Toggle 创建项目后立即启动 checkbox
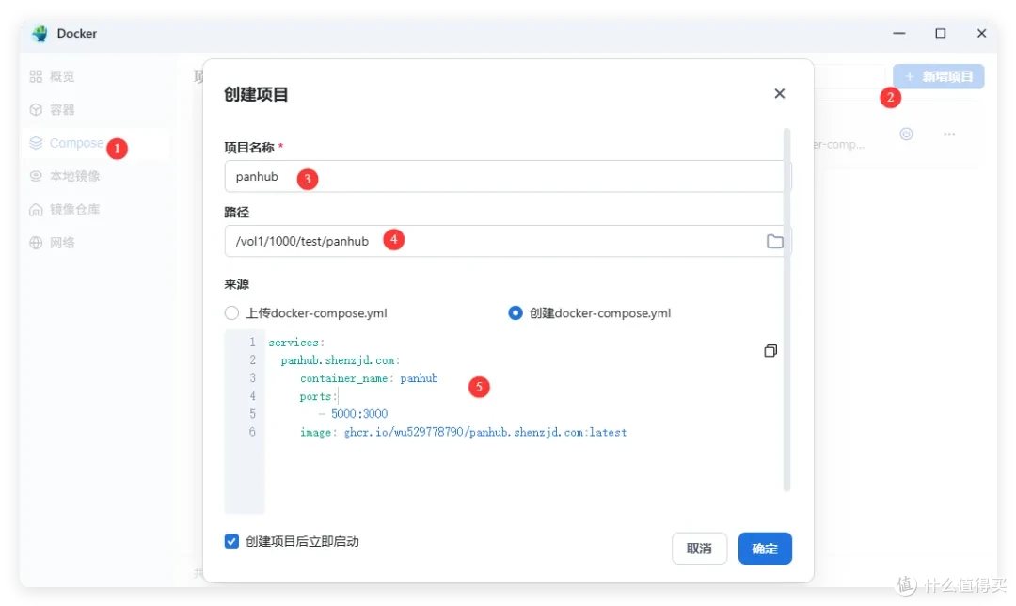 pyautogui.click(x=231, y=541)
